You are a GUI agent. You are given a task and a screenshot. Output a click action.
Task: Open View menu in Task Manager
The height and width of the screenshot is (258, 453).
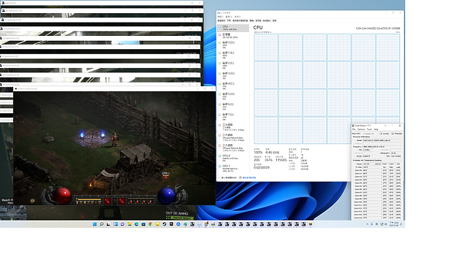(238, 17)
